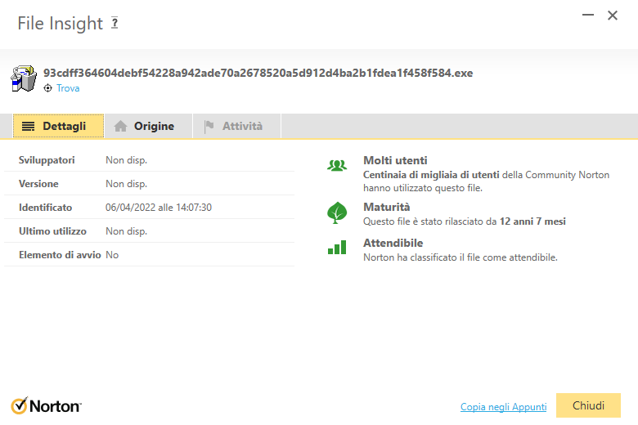Click the Attendibile green bars icon
This screenshot has height=425, width=638.
coord(337,247)
